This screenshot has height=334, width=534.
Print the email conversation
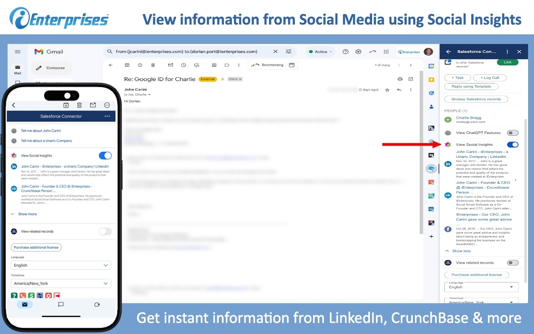tap(400, 79)
